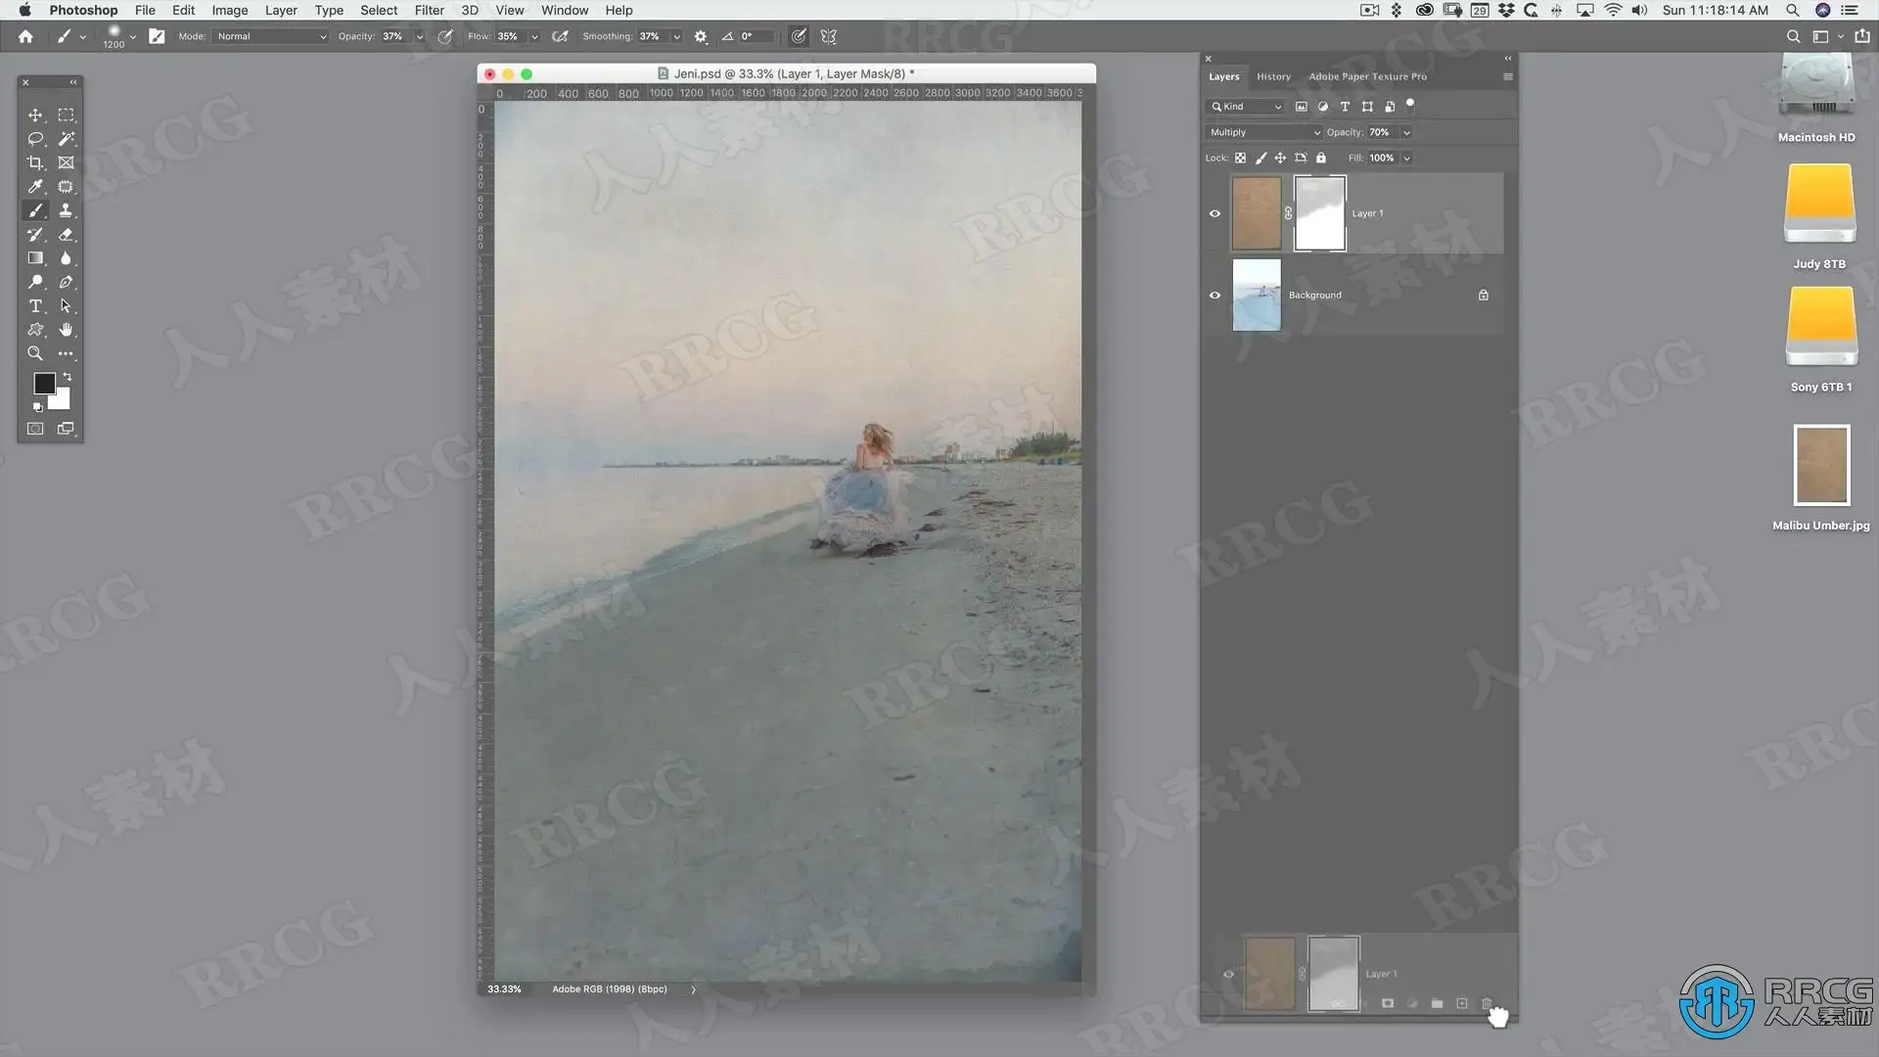The height and width of the screenshot is (1057, 1879).
Task: Open the Filter menu
Action: click(x=429, y=10)
